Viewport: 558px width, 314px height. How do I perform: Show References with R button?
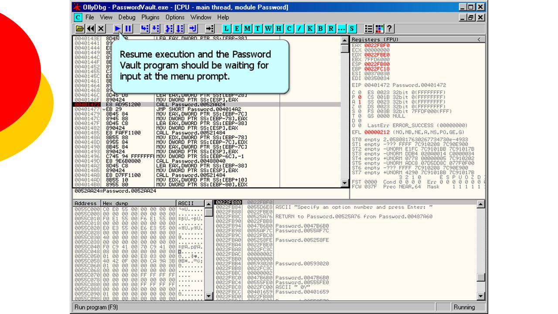[x=331, y=29]
